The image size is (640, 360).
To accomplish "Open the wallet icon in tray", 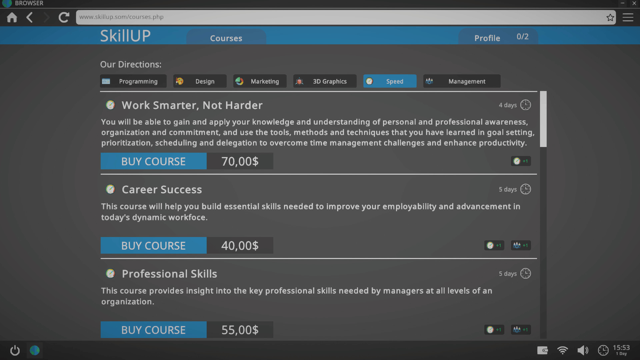I will [x=542, y=350].
